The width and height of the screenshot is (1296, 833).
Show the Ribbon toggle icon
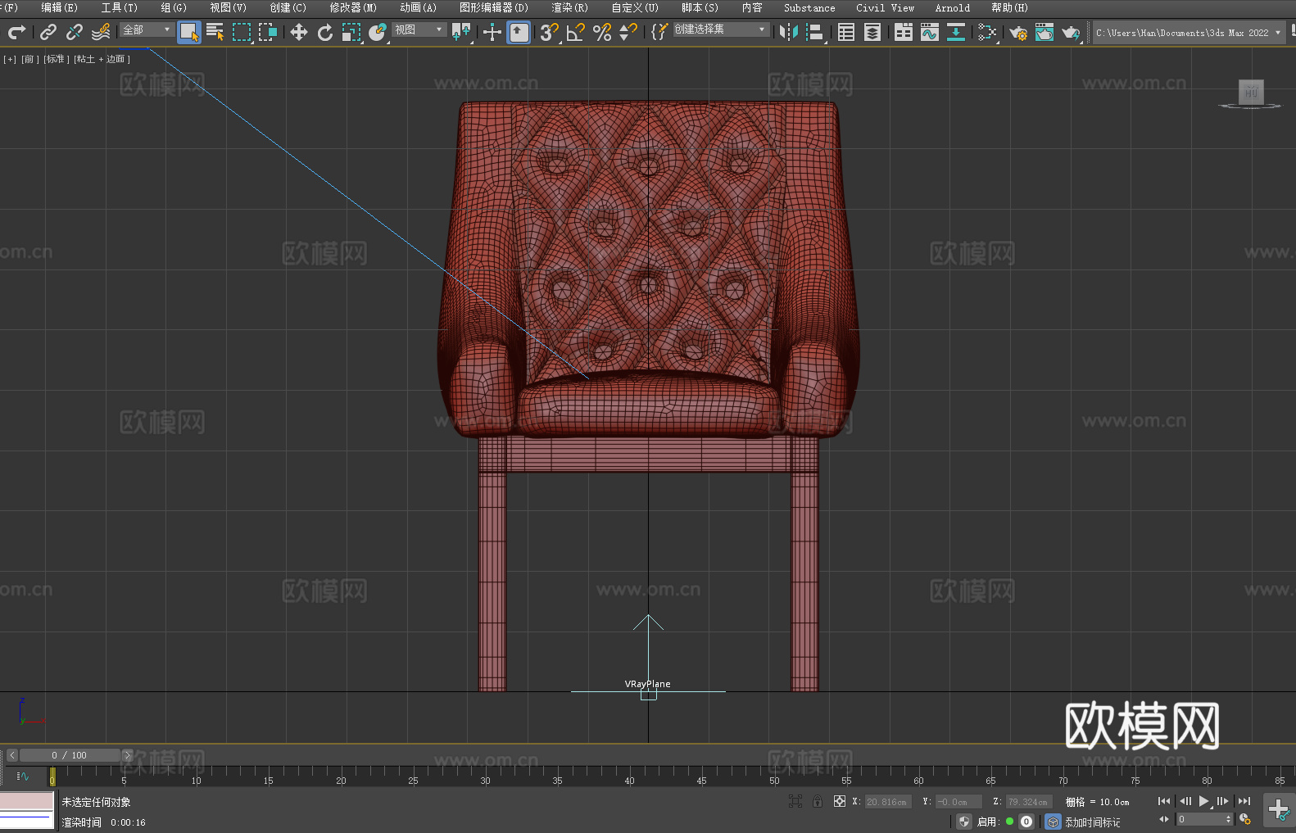pyautogui.click(x=904, y=32)
